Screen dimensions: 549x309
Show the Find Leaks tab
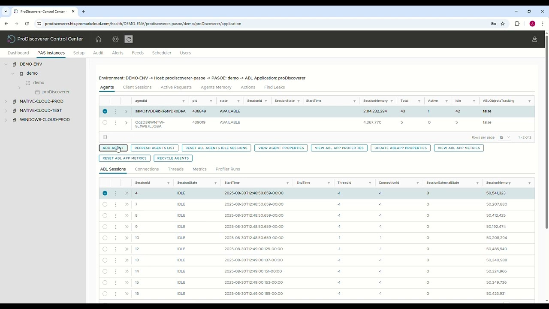click(274, 87)
